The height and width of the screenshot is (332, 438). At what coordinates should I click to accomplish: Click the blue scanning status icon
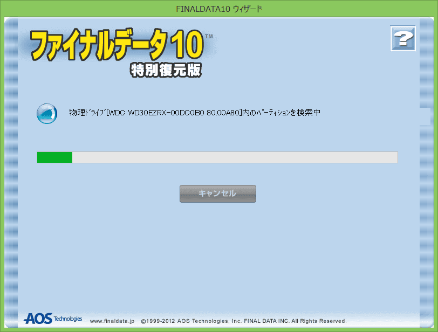[x=47, y=114]
